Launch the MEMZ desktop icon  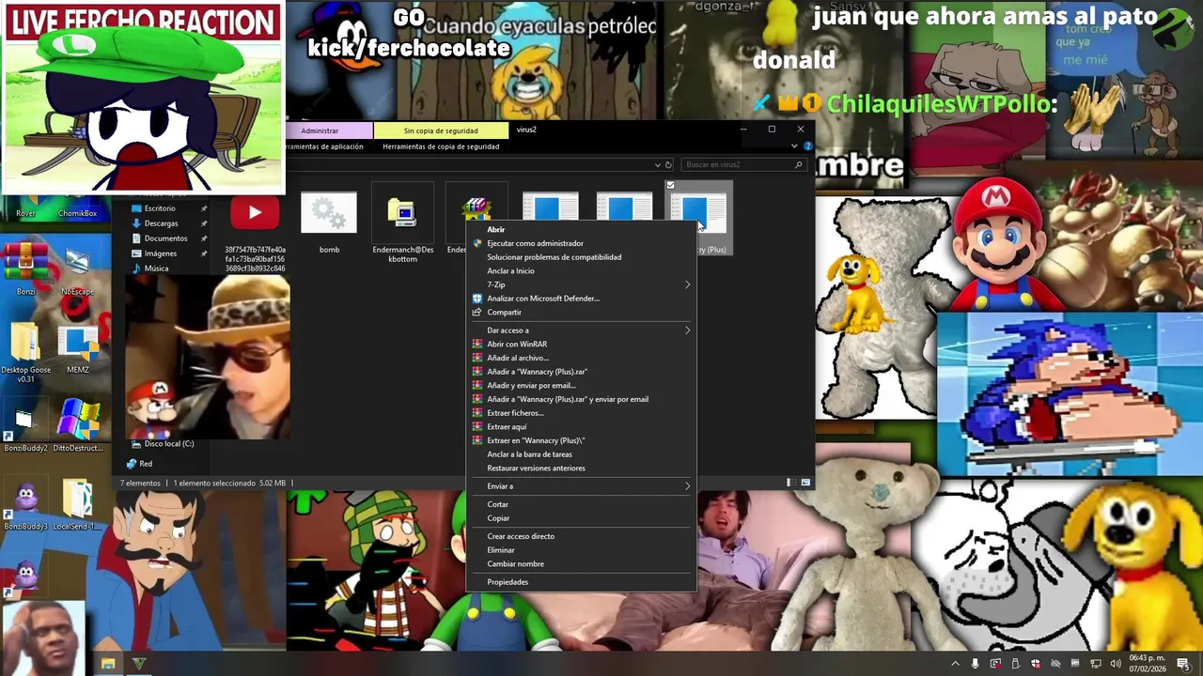[x=78, y=343]
